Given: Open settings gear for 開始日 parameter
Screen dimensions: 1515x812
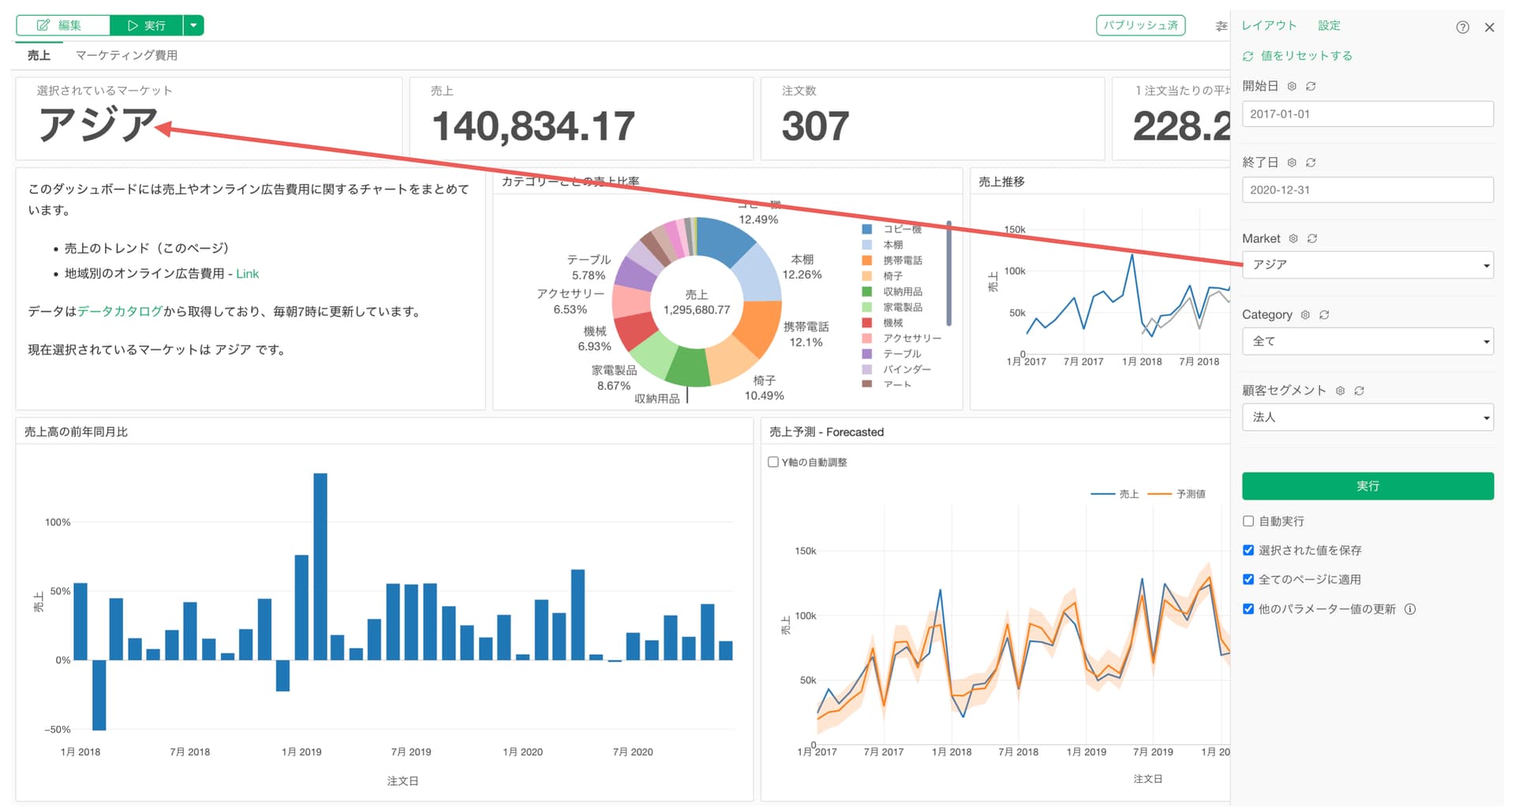Looking at the screenshot, I should click(x=1292, y=86).
